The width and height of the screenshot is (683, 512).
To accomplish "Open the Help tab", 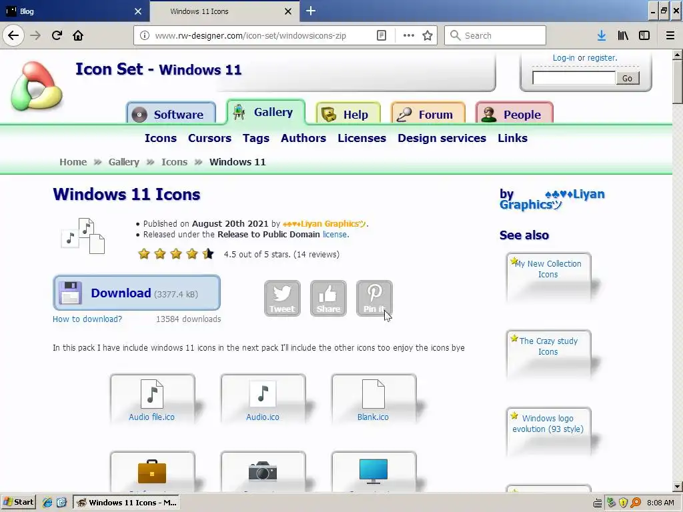I will tap(348, 113).
